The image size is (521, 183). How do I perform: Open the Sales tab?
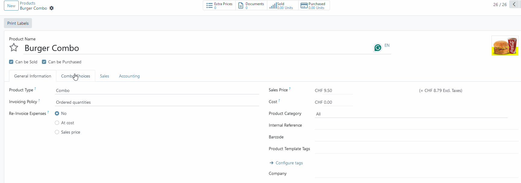(105, 76)
